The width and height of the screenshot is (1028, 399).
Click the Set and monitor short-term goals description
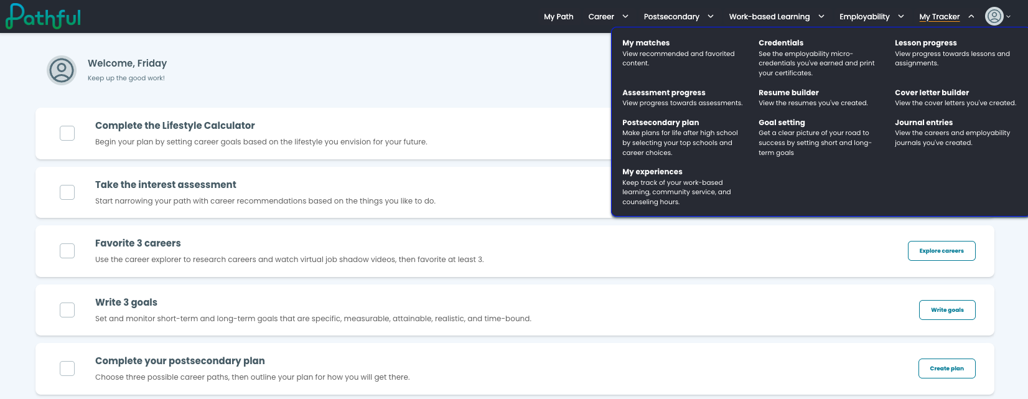(x=313, y=319)
